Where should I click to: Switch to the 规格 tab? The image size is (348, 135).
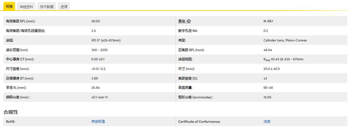point(9,7)
